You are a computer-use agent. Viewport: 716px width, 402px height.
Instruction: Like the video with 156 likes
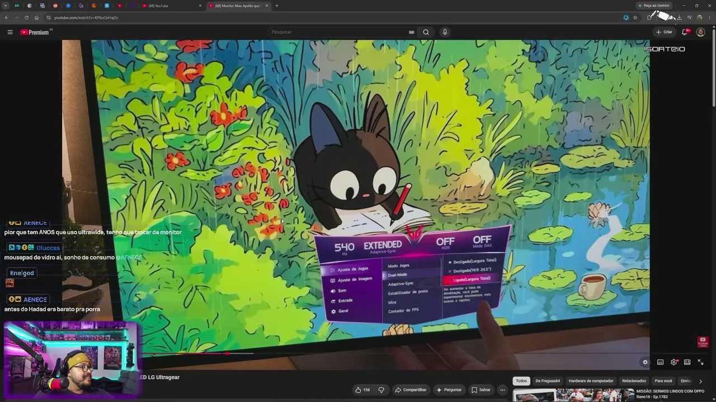(x=362, y=390)
